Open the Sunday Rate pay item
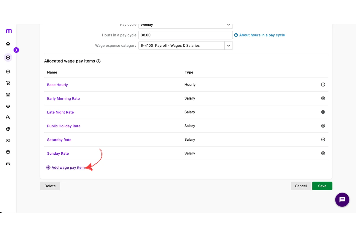This screenshot has width=356, height=237. pyautogui.click(x=58, y=153)
